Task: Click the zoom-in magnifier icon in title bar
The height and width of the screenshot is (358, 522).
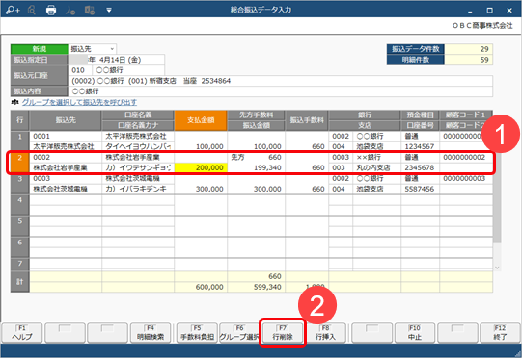Action: [13, 11]
